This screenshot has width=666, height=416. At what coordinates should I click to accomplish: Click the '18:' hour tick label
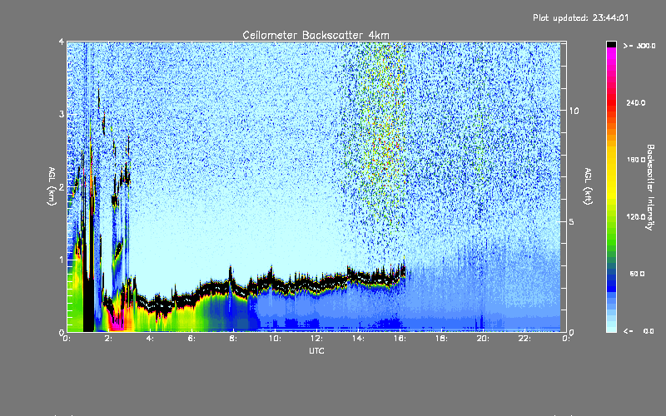click(441, 339)
